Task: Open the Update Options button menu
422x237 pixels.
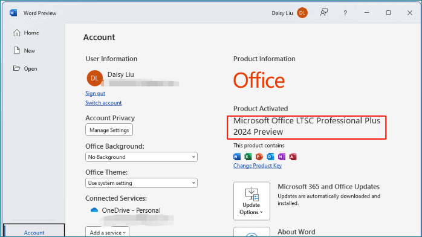Action: [x=252, y=201]
